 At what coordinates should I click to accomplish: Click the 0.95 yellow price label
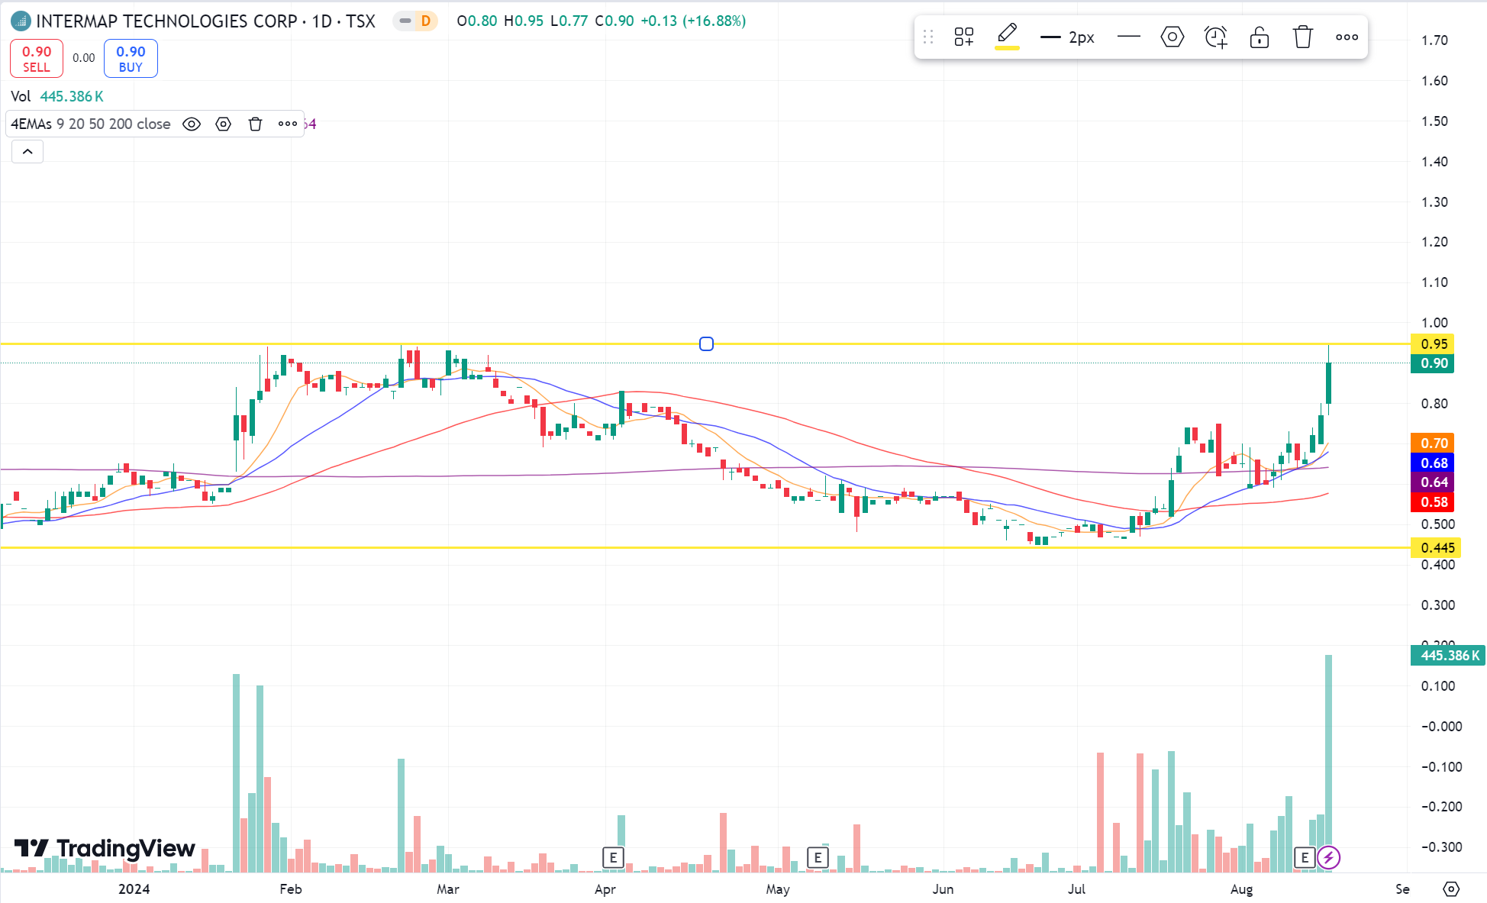(x=1433, y=344)
